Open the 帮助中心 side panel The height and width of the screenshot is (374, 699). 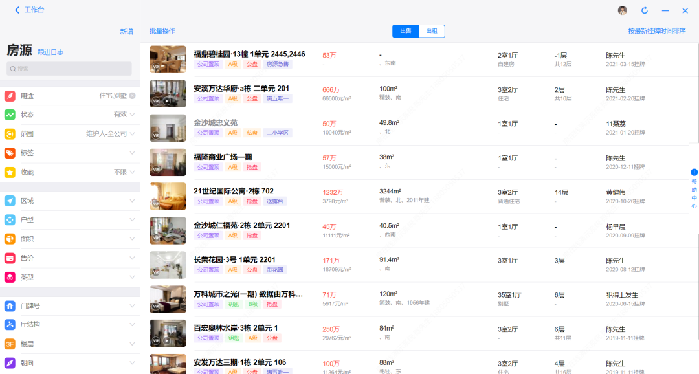(694, 188)
